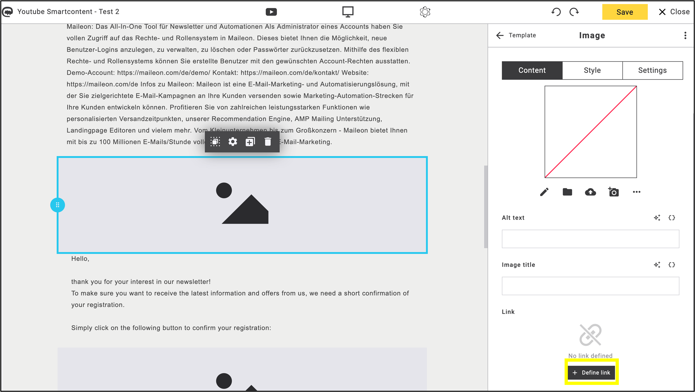Click the blue drag handle on image block
The image size is (695, 392).
57,205
